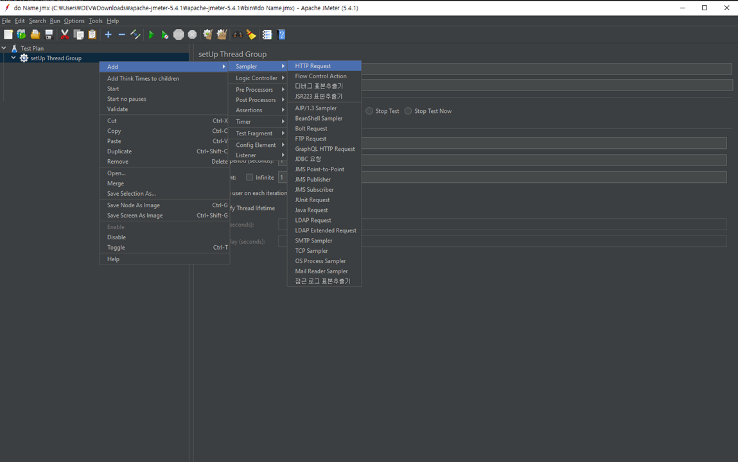Click the Open folder toolbar icon
Screen dimensions: 738x462
point(35,35)
